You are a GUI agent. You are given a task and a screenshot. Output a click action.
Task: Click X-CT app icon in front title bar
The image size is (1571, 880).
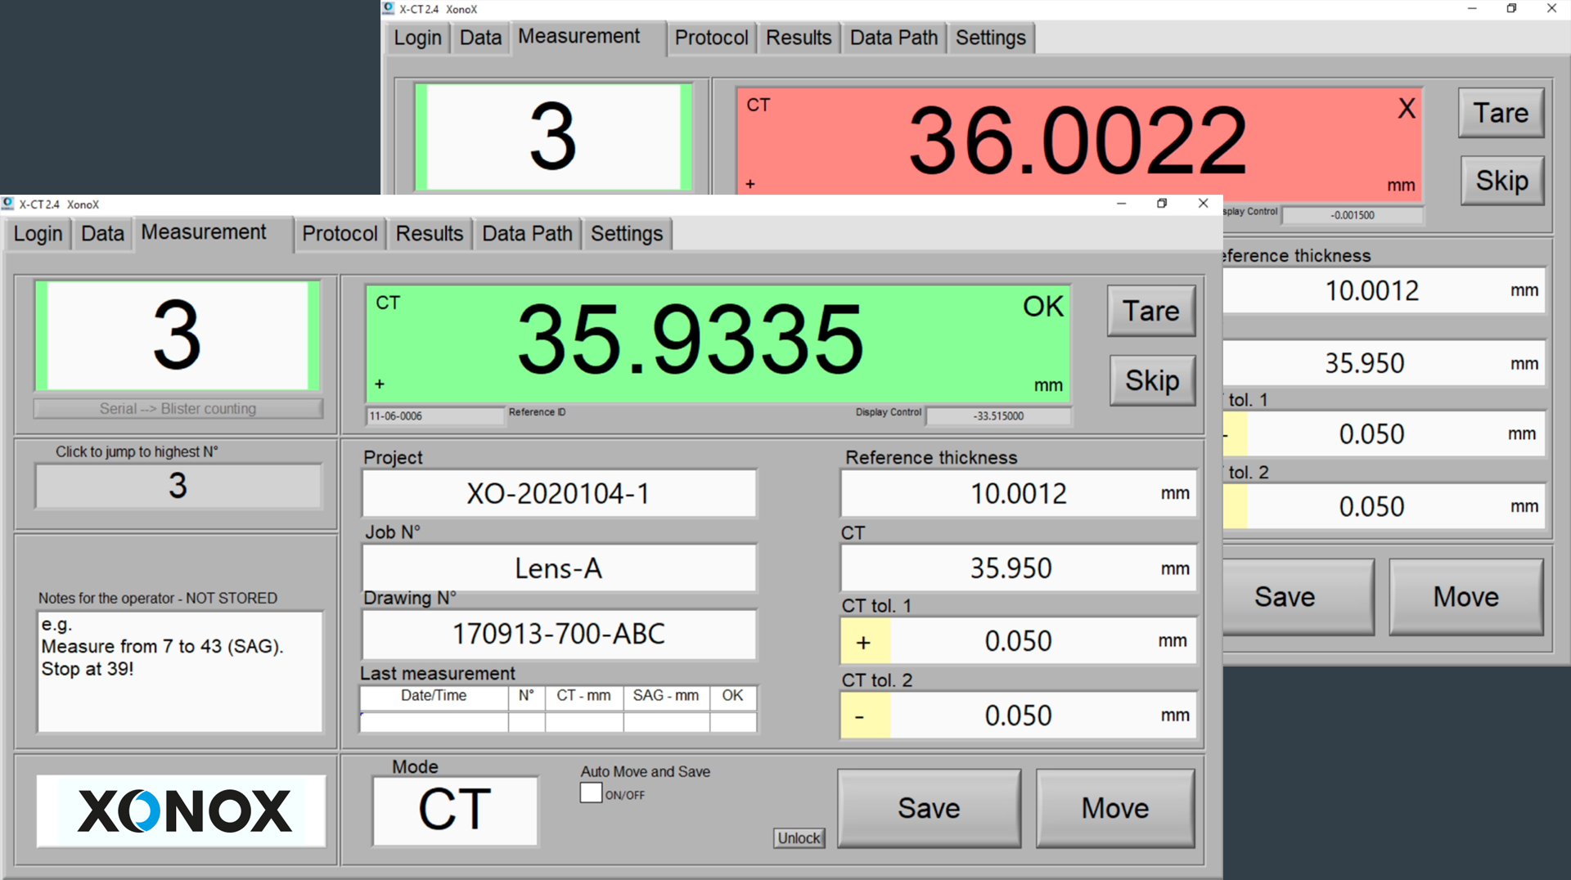[x=8, y=204]
